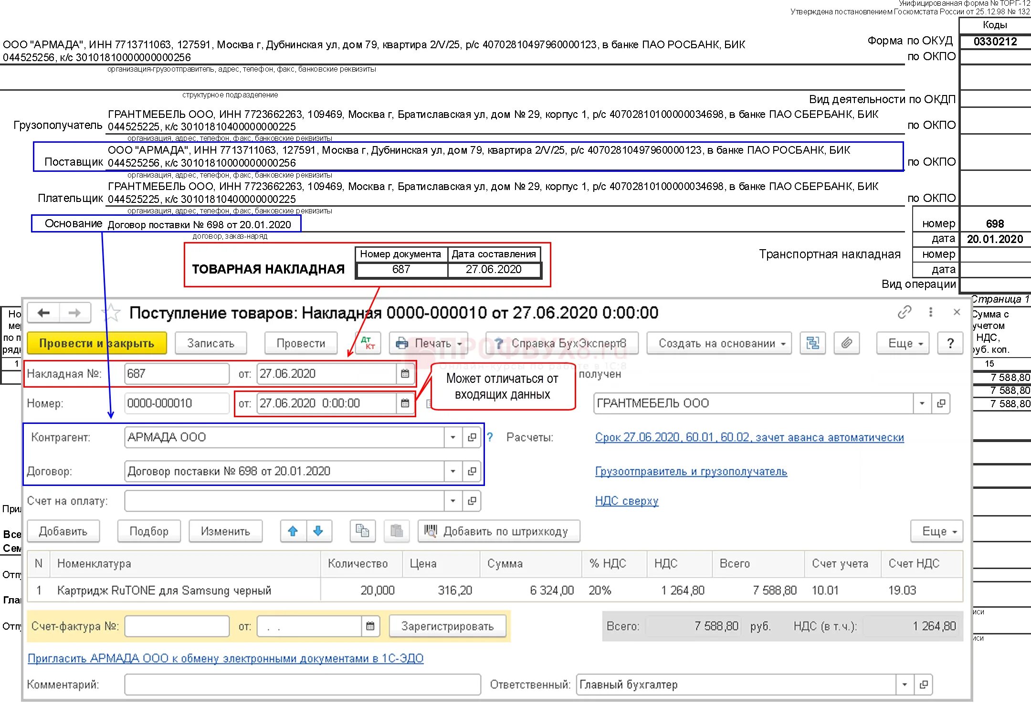
Task: Open НДС сверху link
Action: [x=626, y=501]
